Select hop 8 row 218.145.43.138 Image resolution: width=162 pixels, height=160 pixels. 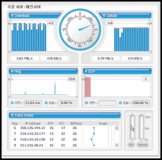click(x=63, y=139)
